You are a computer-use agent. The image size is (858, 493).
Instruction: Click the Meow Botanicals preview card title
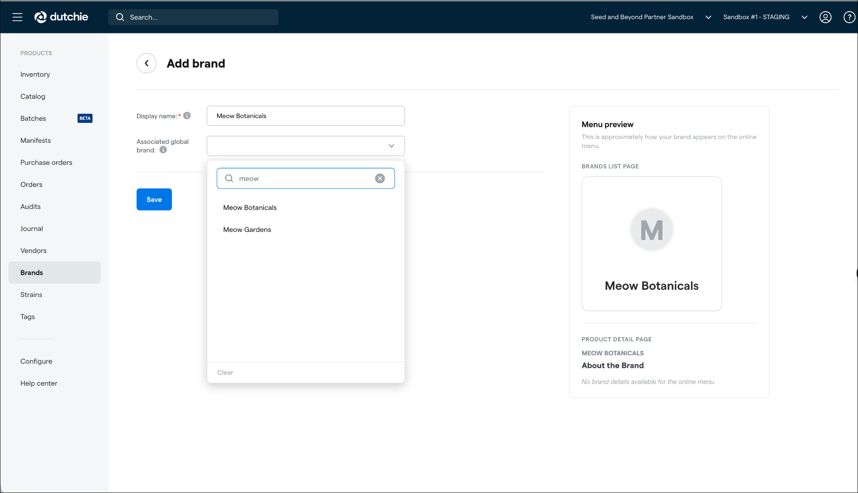point(651,286)
